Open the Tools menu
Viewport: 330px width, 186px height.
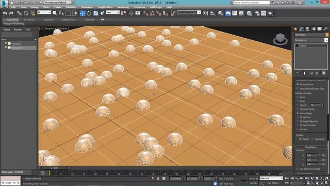pos(23,7)
